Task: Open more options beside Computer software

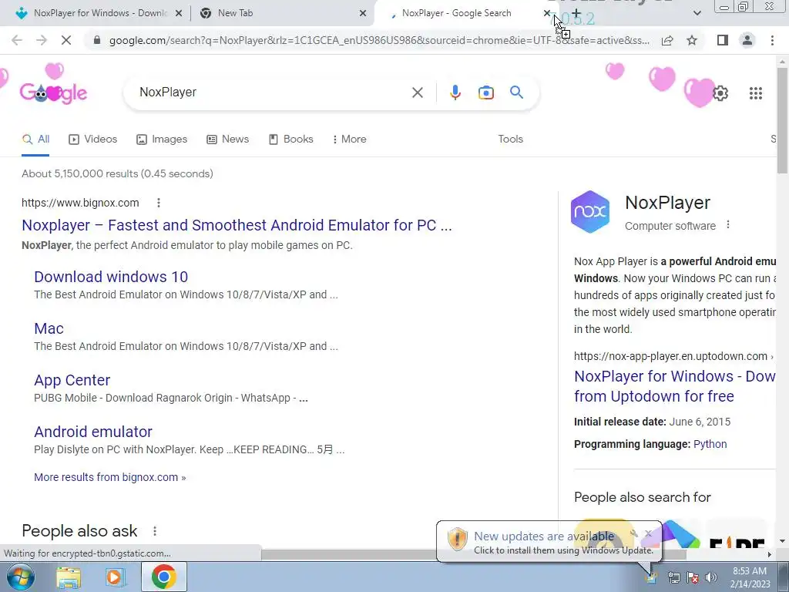Action: pyautogui.click(x=727, y=225)
